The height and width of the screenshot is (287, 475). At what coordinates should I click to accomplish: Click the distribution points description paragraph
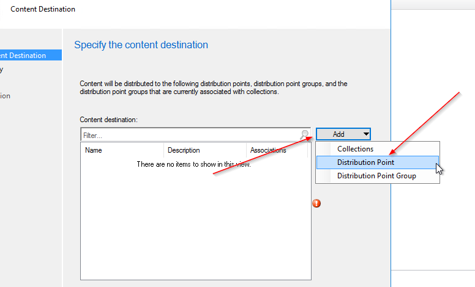[214, 87]
